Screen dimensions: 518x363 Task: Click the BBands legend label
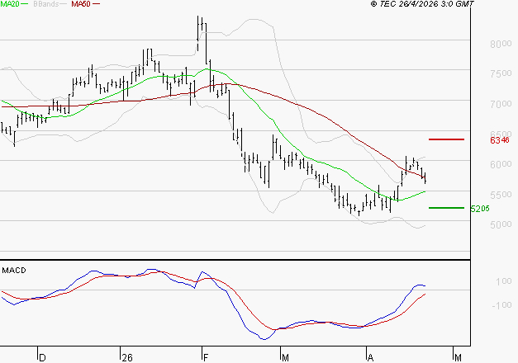click(45, 4)
